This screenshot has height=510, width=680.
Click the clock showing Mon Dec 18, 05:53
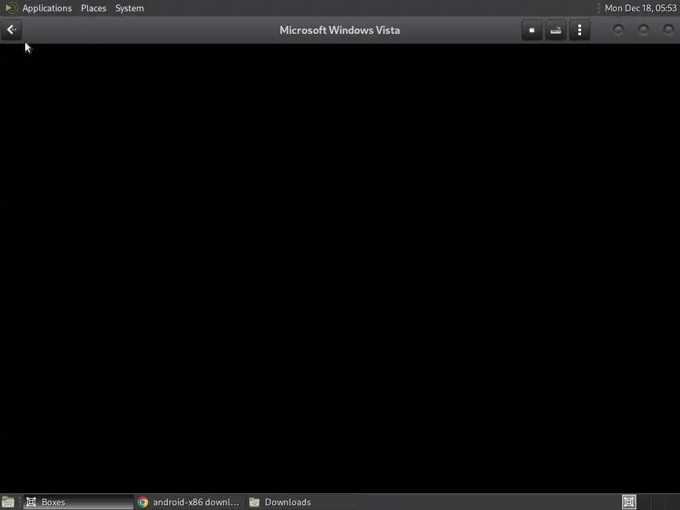[640, 8]
